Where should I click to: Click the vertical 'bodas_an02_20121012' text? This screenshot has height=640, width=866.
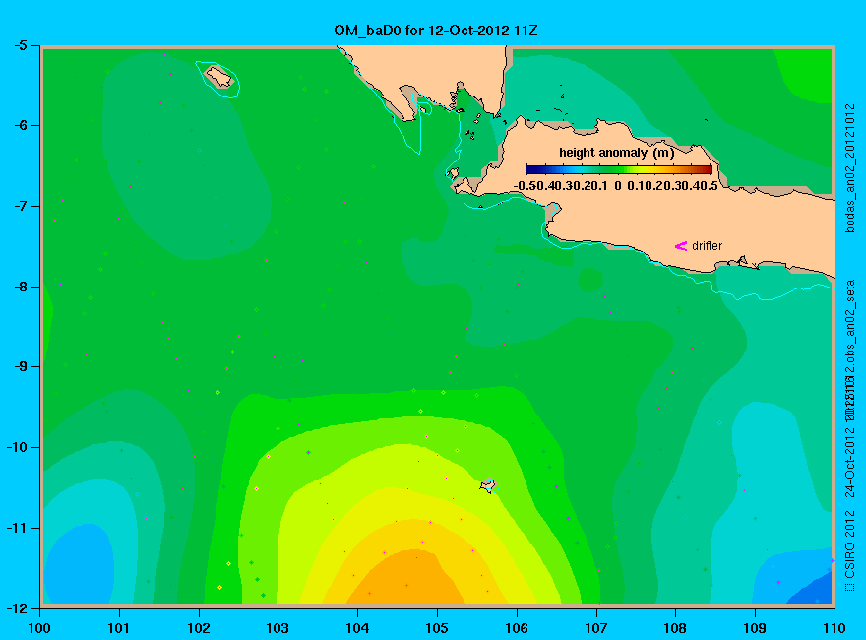[x=850, y=168]
